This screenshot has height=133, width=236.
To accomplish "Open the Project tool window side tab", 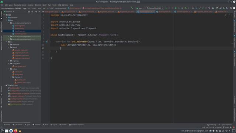I will click(x=1, y=15).
